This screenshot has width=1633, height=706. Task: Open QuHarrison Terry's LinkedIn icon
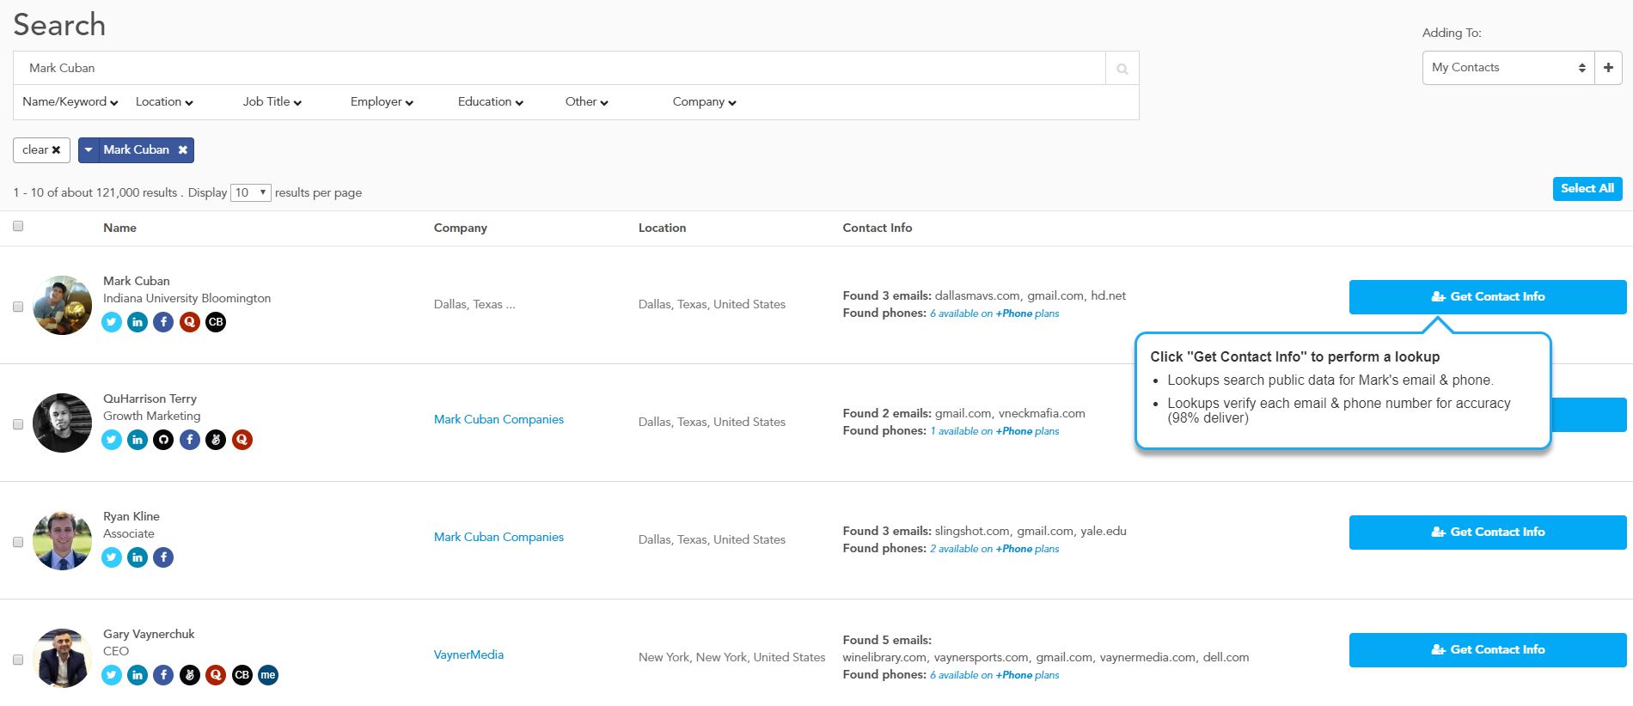(x=138, y=440)
